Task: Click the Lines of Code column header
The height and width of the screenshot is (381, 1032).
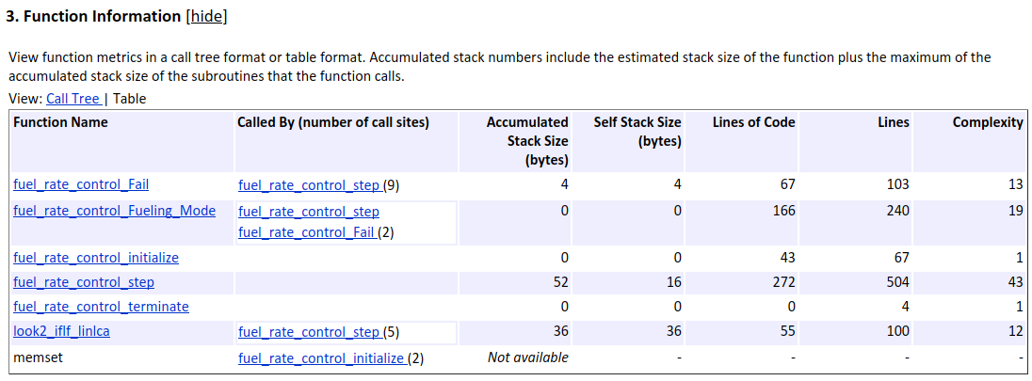Action: click(753, 122)
